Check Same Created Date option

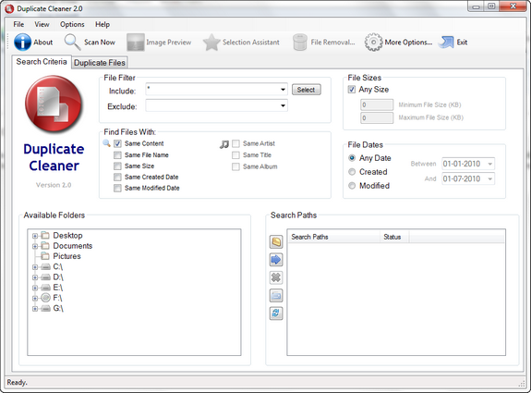pyautogui.click(x=117, y=177)
